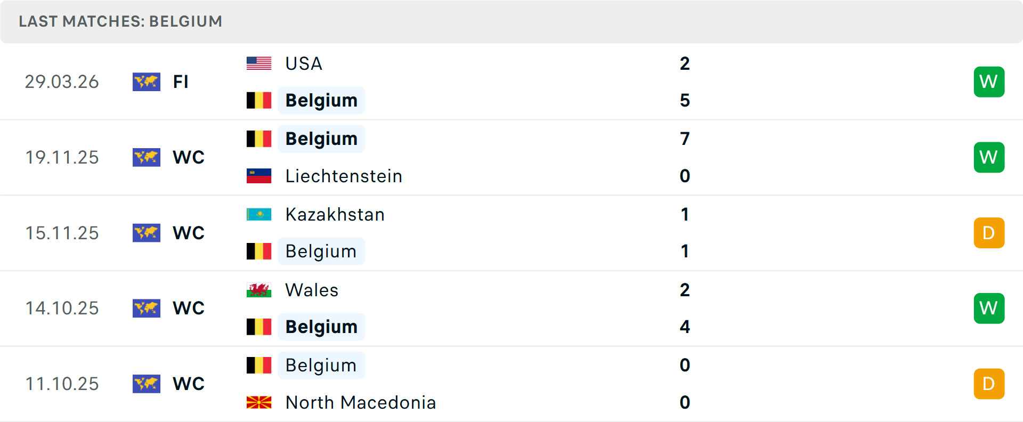The height and width of the screenshot is (422, 1023).
Task: Click the Wales dragon flag icon
Action: (x=259, y=290)
